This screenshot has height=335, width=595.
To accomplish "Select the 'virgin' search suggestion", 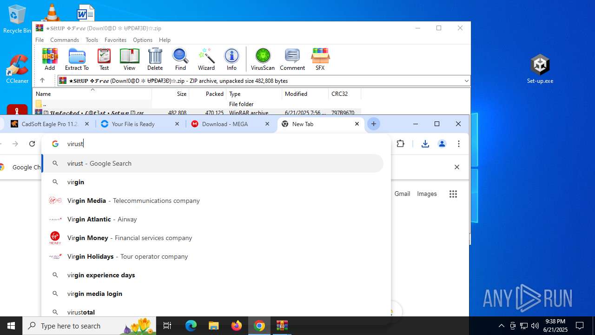I will coord(212,182).
